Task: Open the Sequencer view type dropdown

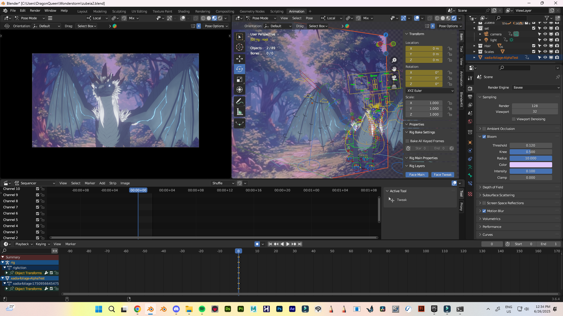Action: (x=35, y=183)
